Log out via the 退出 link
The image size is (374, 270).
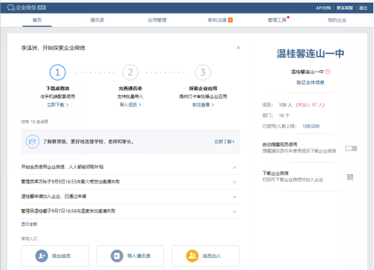363,8
